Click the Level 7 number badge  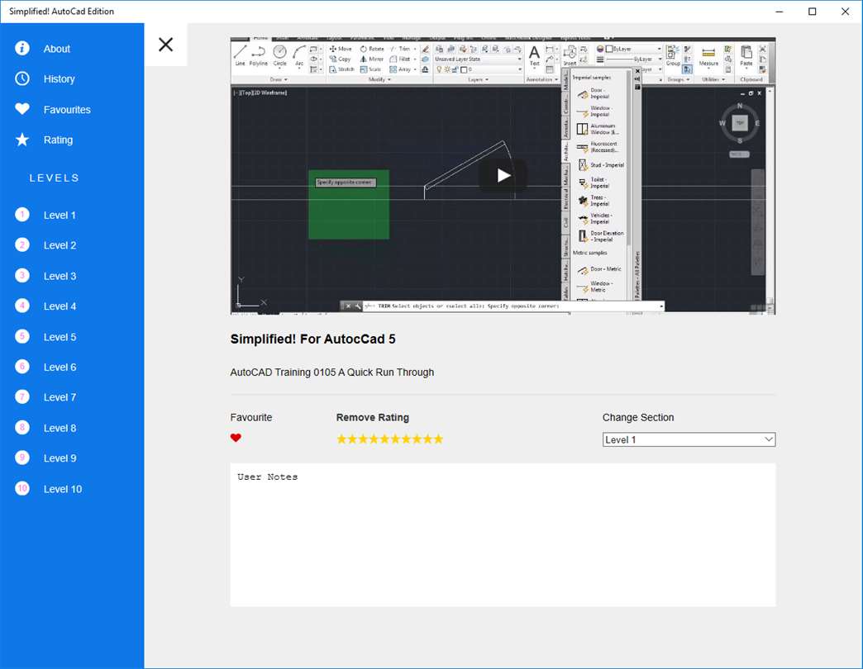click(22, 397)
